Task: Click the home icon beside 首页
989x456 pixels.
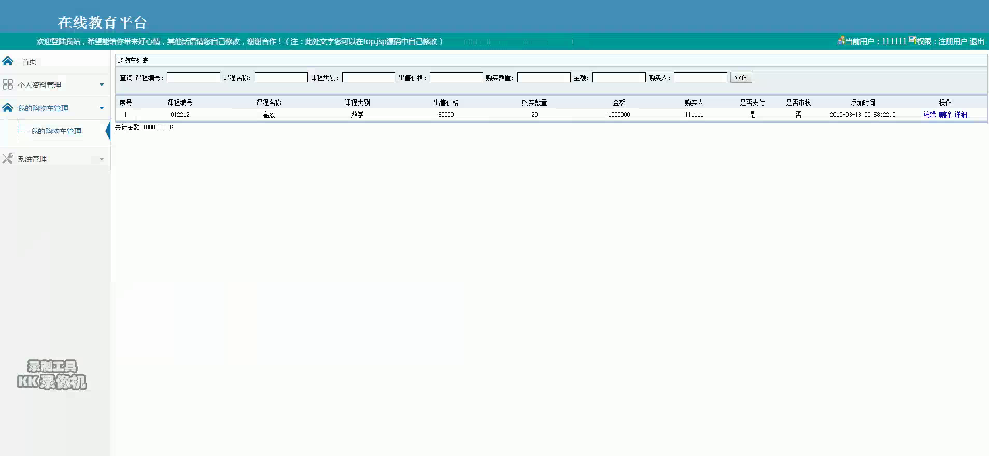Action: click(8, 61)
